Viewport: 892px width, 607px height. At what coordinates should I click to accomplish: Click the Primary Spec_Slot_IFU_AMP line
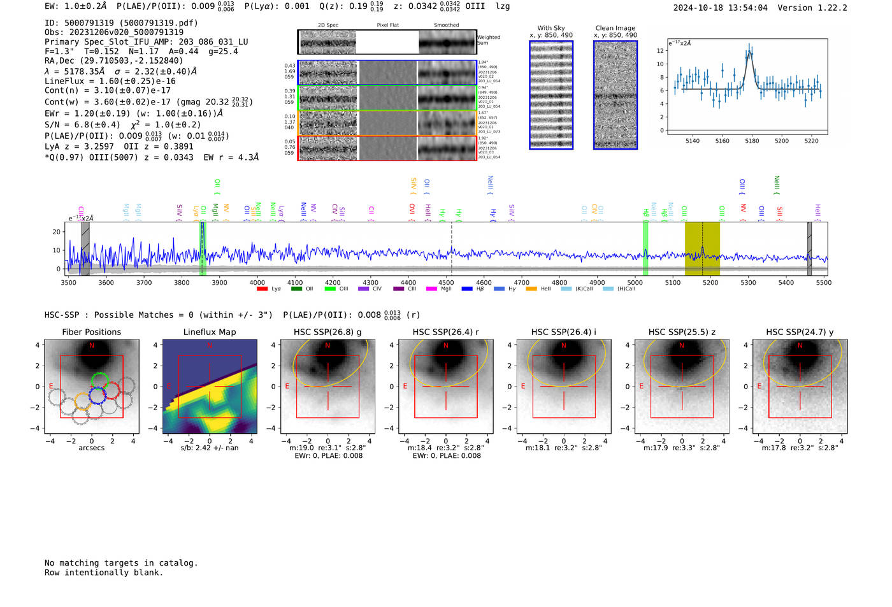pos(147,42)
